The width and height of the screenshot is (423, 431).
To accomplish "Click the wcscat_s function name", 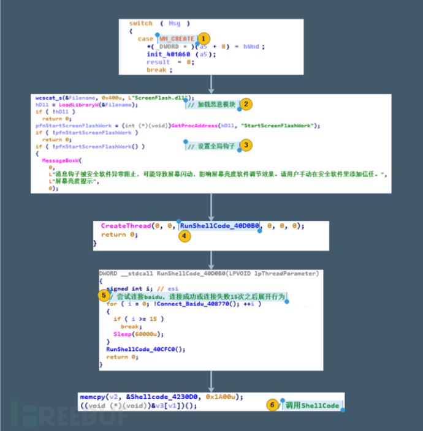I will point(48,98).
